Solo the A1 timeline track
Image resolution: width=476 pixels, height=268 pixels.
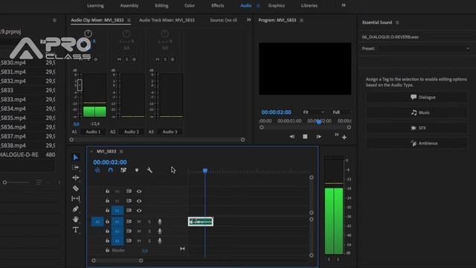click(x=149, y=222)
